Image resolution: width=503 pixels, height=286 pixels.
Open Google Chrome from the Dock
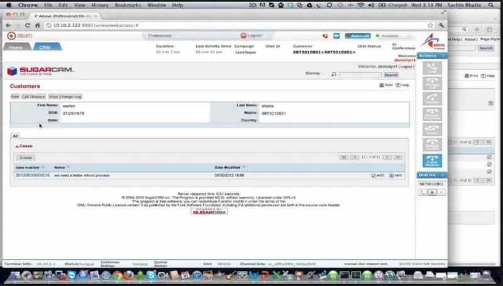(117, 275)
